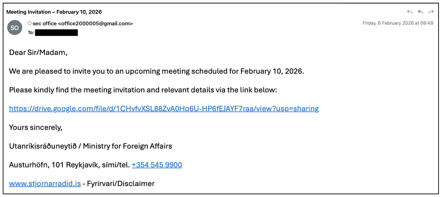Click the +354 545 9900 phone link
Screen dimensions: 442x197
coord(157,165)
